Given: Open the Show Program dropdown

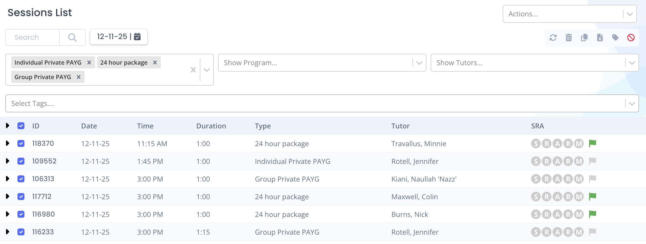Looking at the screenshot, I should coord(322,63).
